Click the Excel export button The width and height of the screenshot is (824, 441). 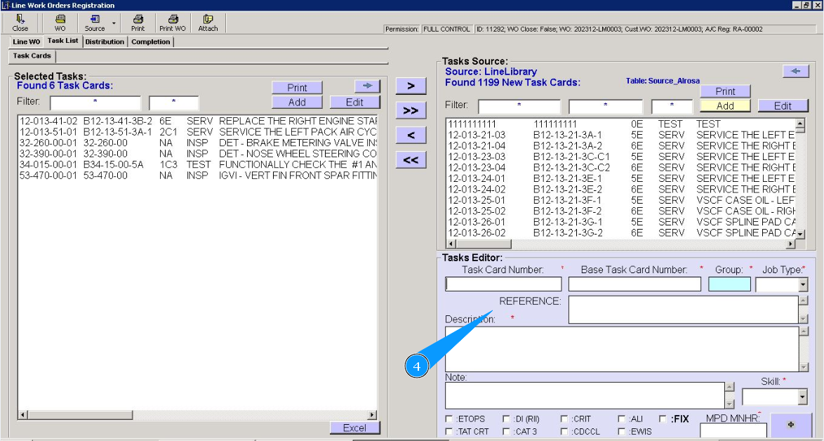(x=354, y=428)
